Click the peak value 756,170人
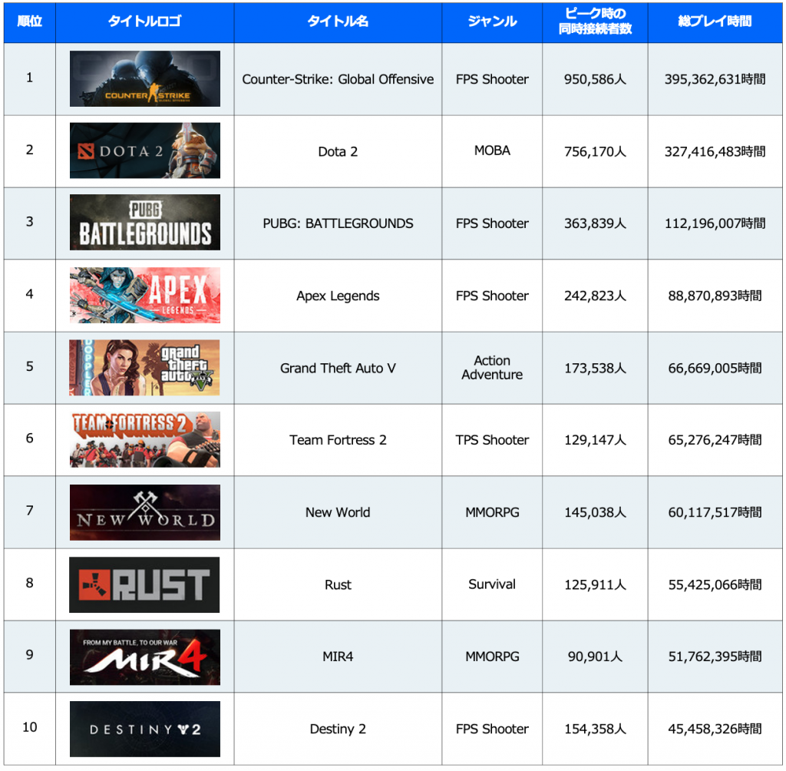This screenshot has width=786, height=771. tap(595, 151)
